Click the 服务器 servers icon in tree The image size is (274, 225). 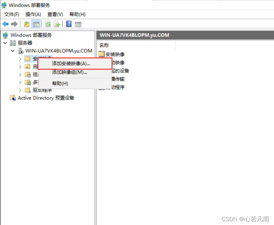pos(13,43)
